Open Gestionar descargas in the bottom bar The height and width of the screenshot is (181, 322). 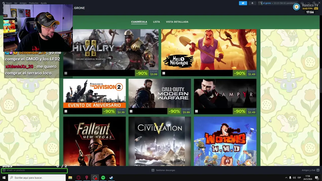(165, 170)
